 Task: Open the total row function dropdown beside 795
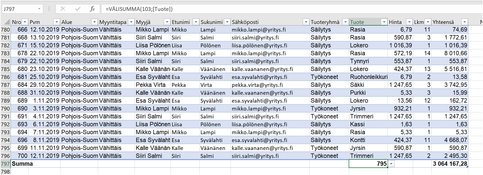391,164
